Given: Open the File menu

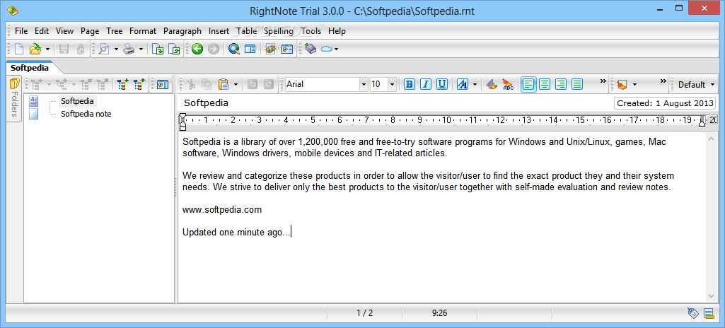Looking at the screenshot, I should coord(21,31).
